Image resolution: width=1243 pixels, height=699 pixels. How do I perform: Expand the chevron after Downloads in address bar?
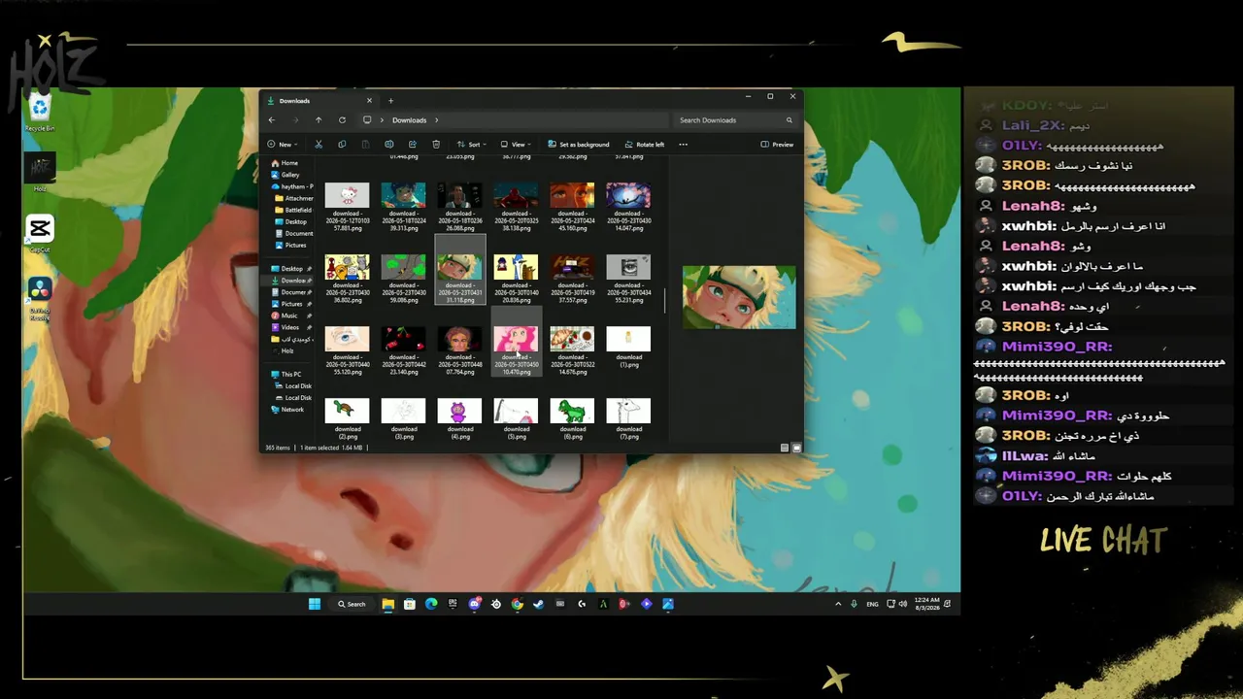pyautogui.click(x=437, y=120)
